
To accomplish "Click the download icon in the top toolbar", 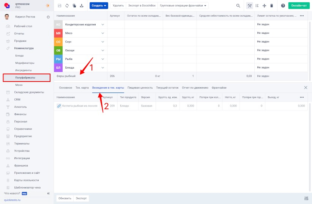I will (82, 6).
